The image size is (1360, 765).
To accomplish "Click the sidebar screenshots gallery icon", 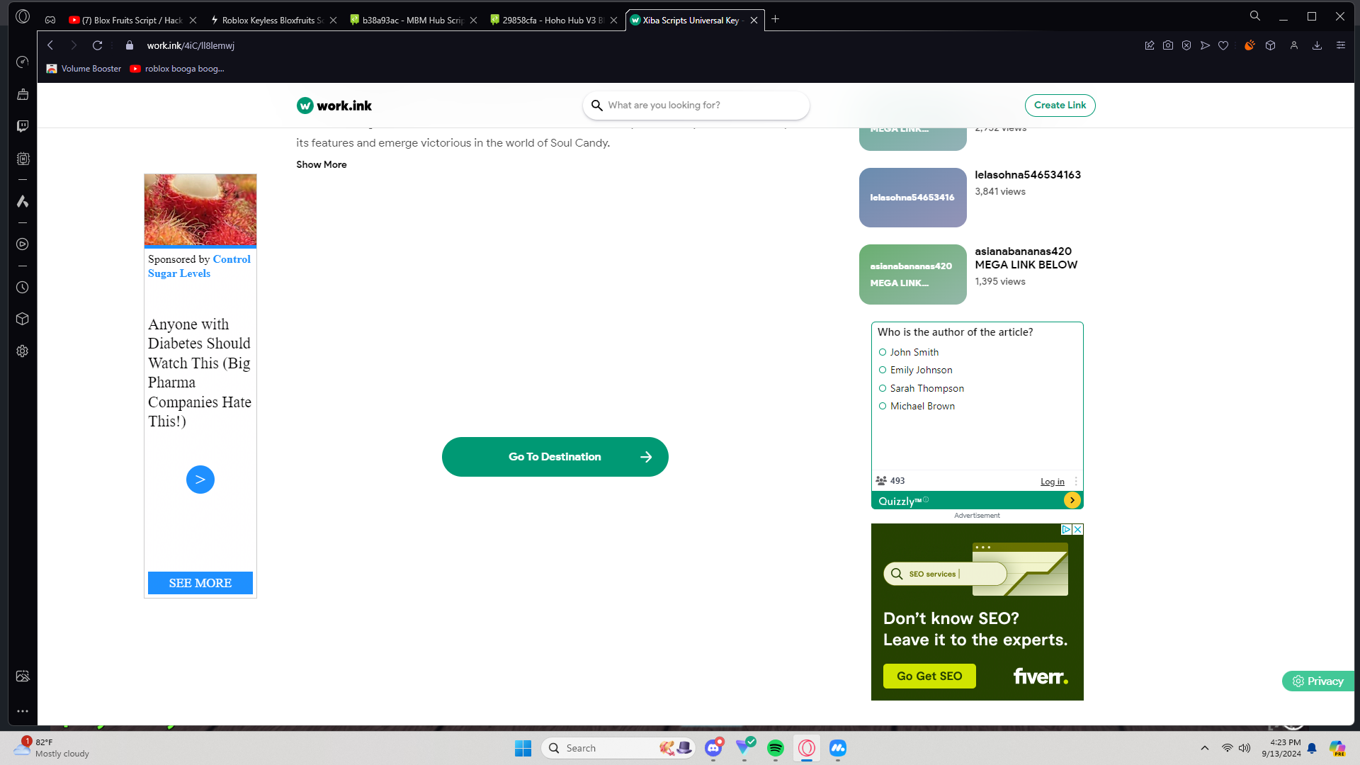I will (x=23, y=676).
